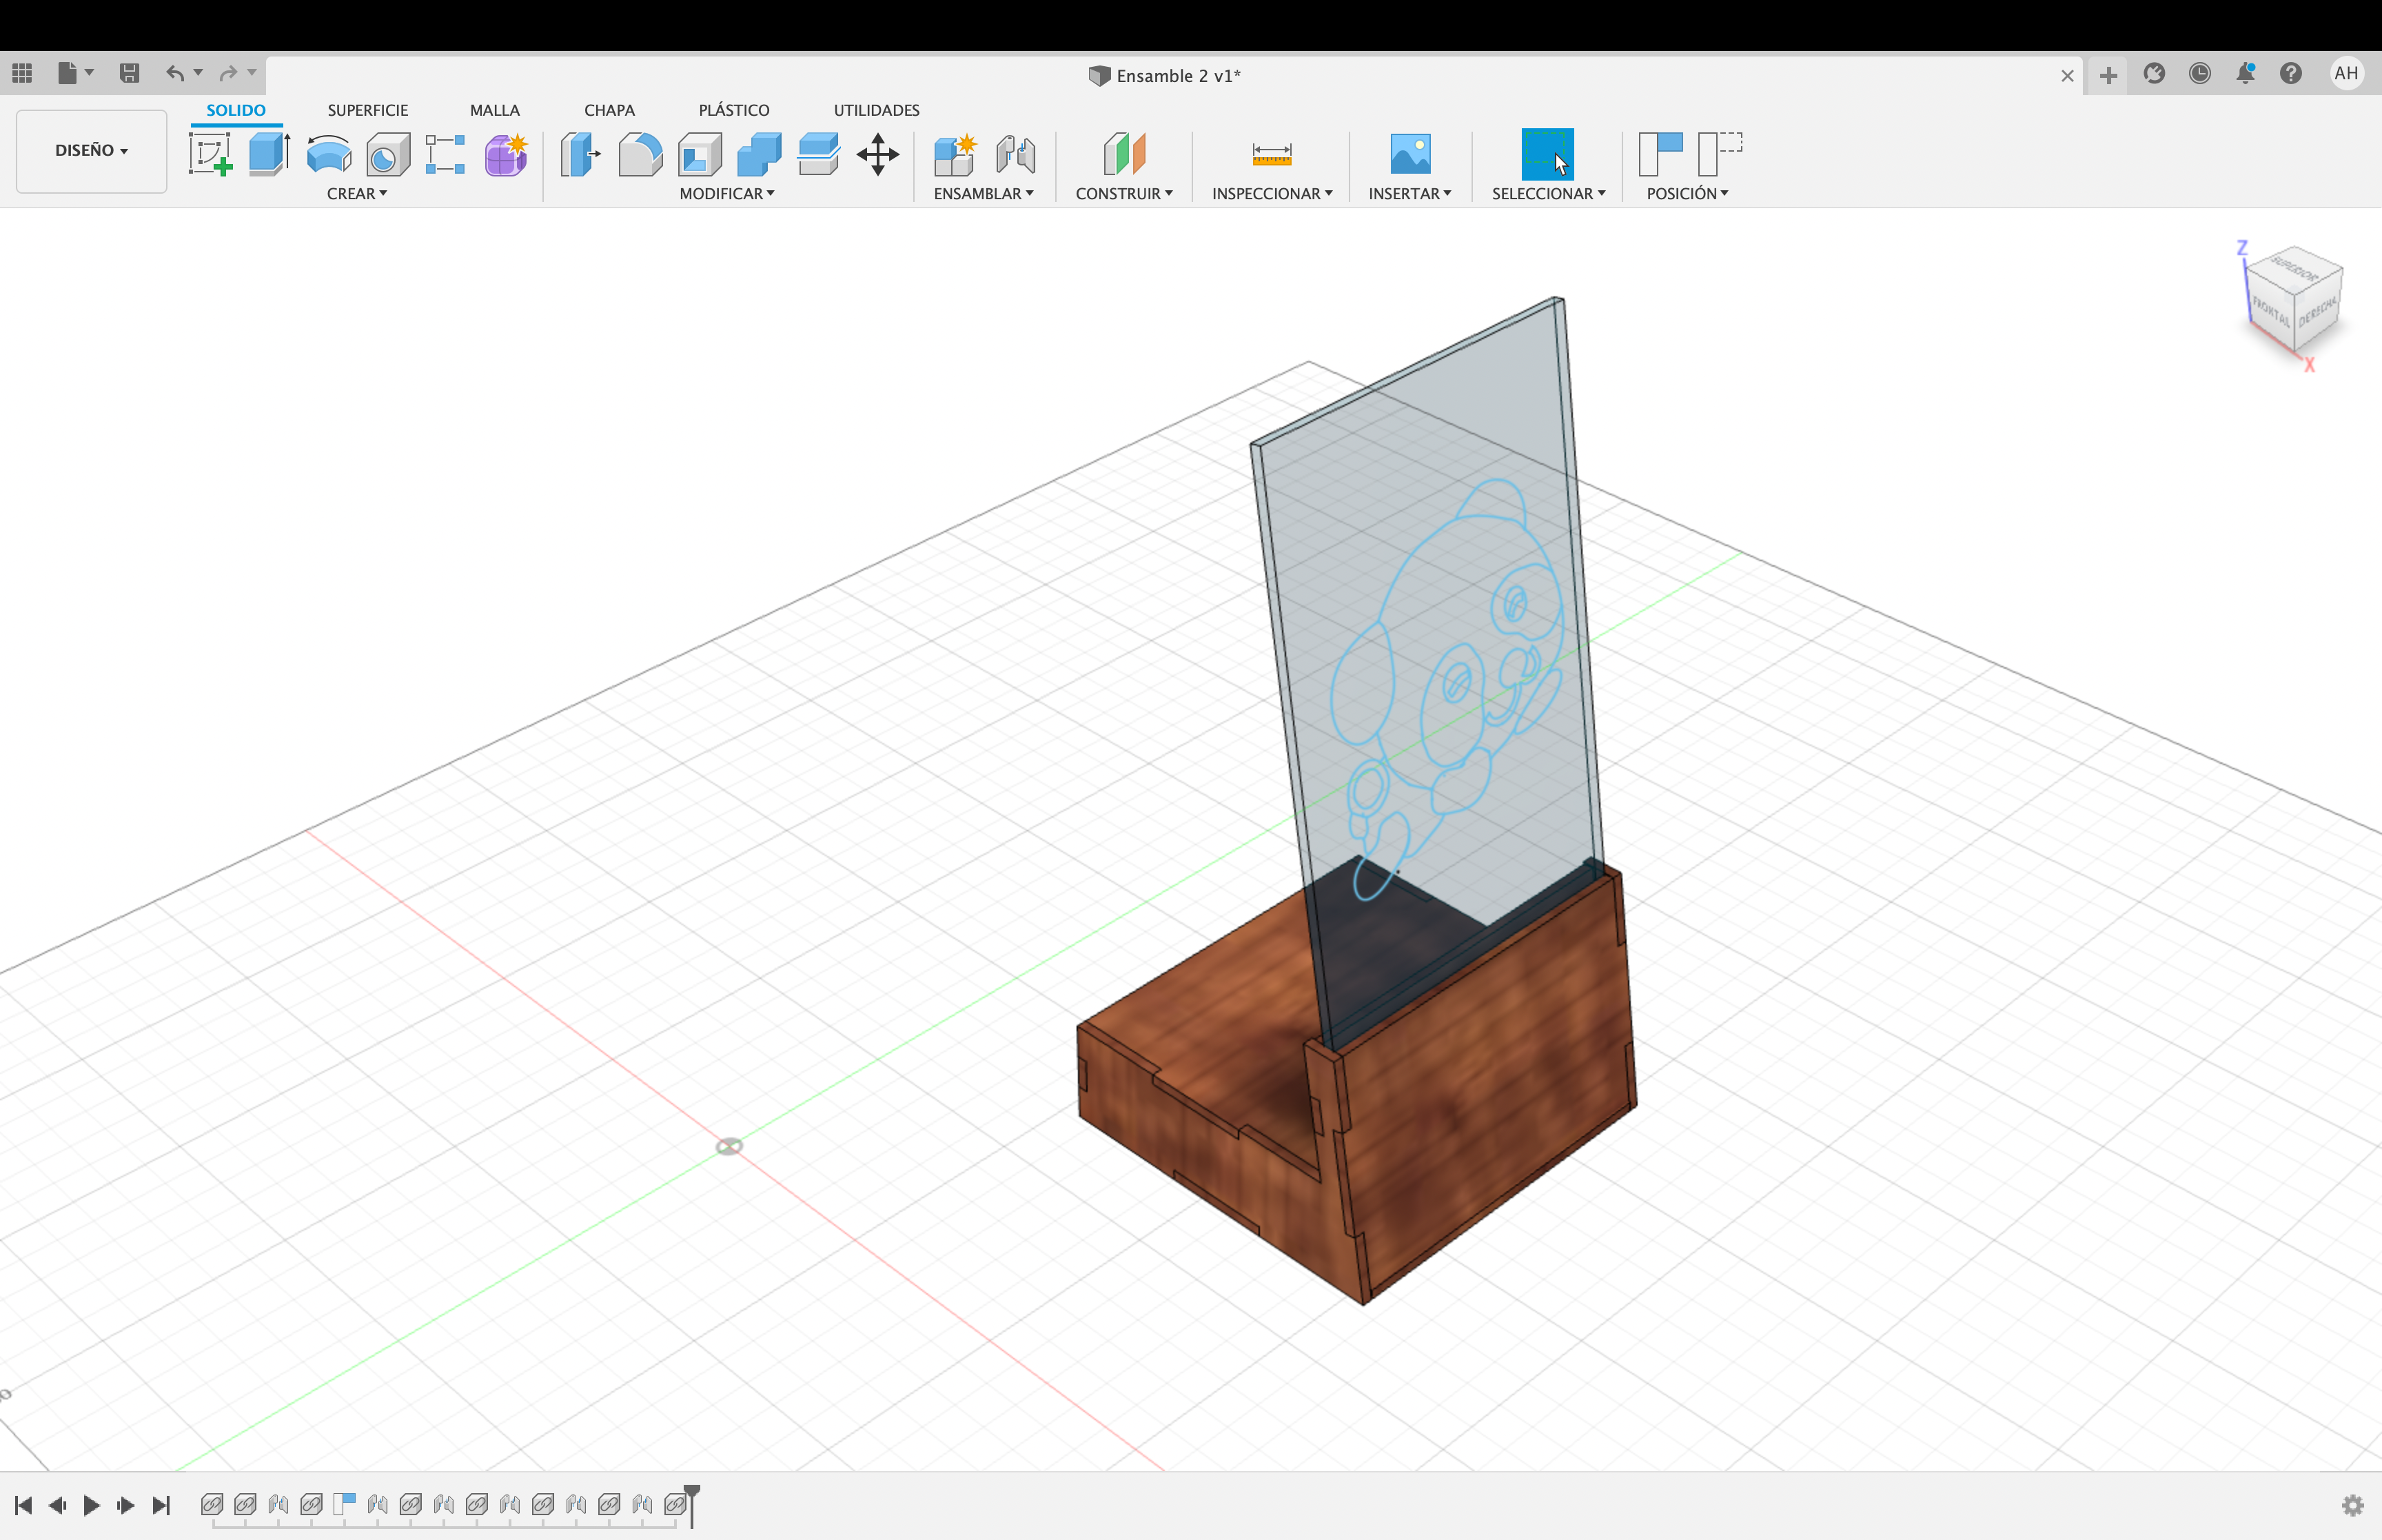Open the DISEÑO workspace dropdown
2382x1540 pixels.
click(x=91, y=151)
